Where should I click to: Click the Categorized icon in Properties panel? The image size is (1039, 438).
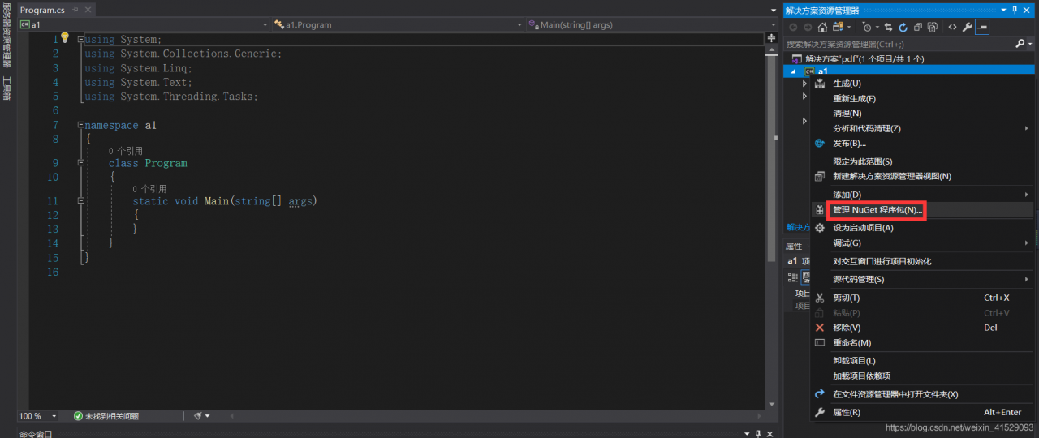(x=793, y=277)
